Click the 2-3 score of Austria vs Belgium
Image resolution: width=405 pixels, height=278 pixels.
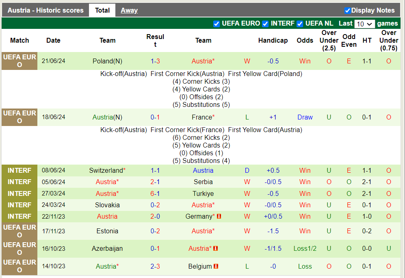point(155,267)
